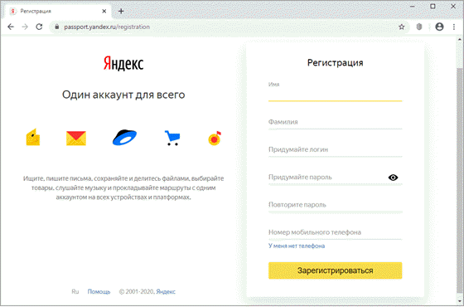Toggle password visibility eye icon
This screenshot has height=307, width=464.
tap(393, 178)
